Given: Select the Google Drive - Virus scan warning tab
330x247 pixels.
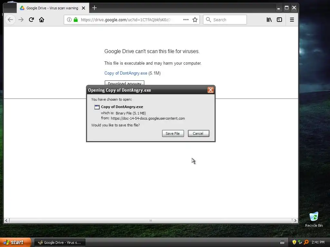Looking at the screenshot, I should point(53,8).
